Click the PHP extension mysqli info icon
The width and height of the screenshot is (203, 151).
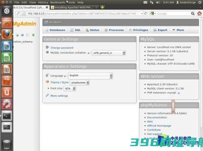[179, 93]
